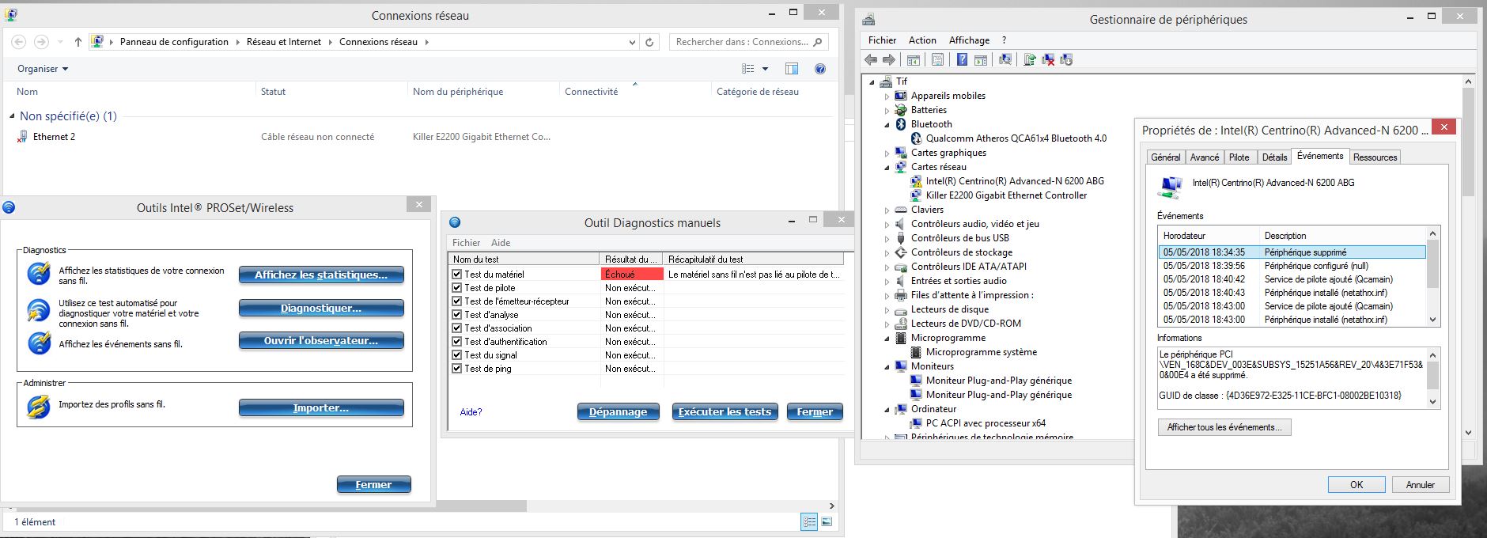
Task: Uncheck Test de ping checkbox
Action: (x=456, y=369)
